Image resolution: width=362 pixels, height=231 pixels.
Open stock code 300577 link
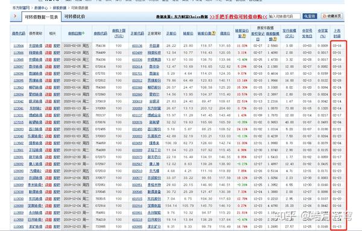(137, 178)
